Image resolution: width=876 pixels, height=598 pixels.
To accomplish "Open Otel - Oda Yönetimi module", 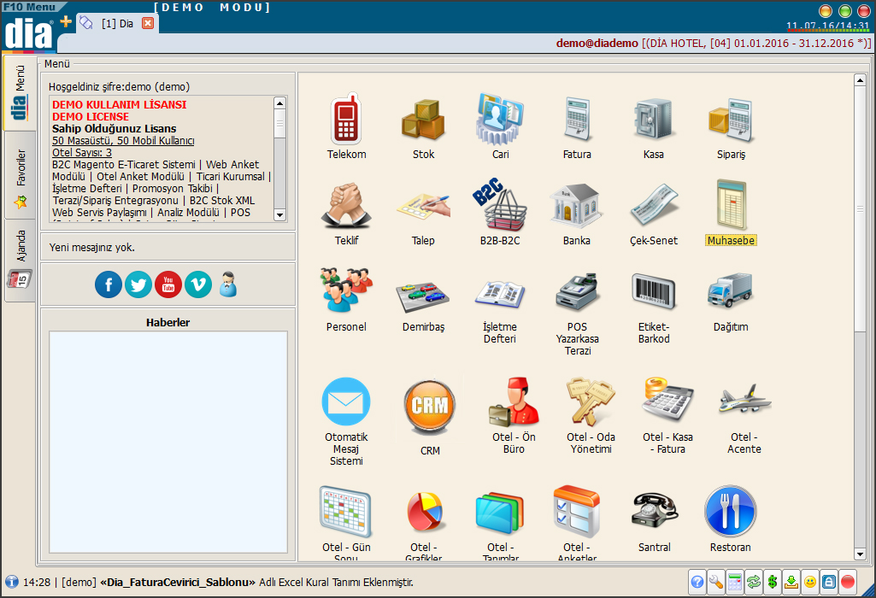I will tap(591, 416).
